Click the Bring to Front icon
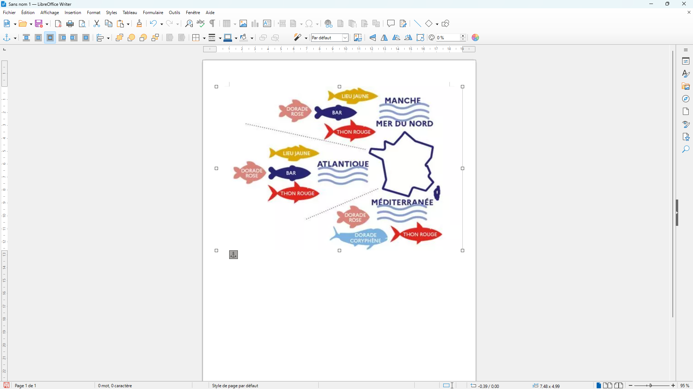 119,38
